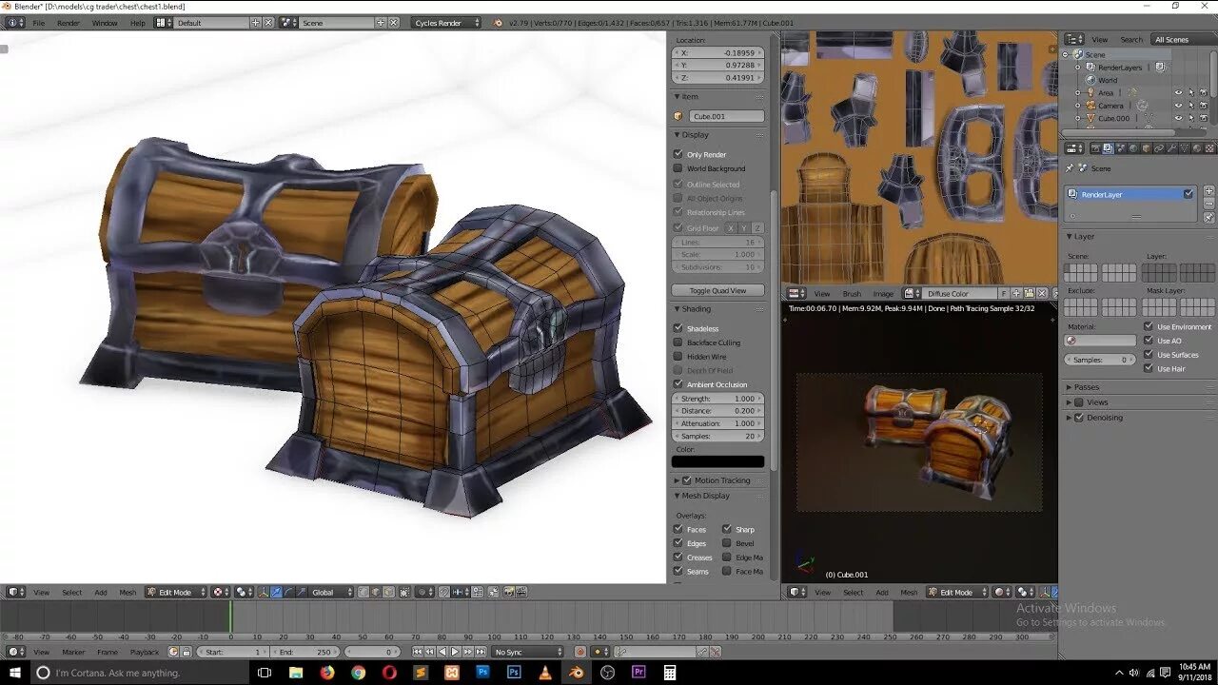Viewport: 1218px width, 685px height.
Task: Click the record auto-keyframe button in timeline
Action: click(580, 652)
